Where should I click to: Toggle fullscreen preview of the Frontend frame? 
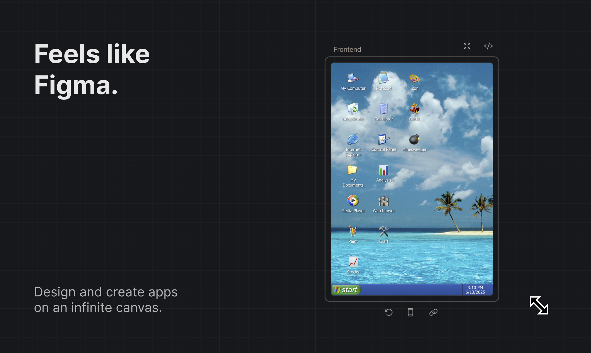tap(467, 46)
